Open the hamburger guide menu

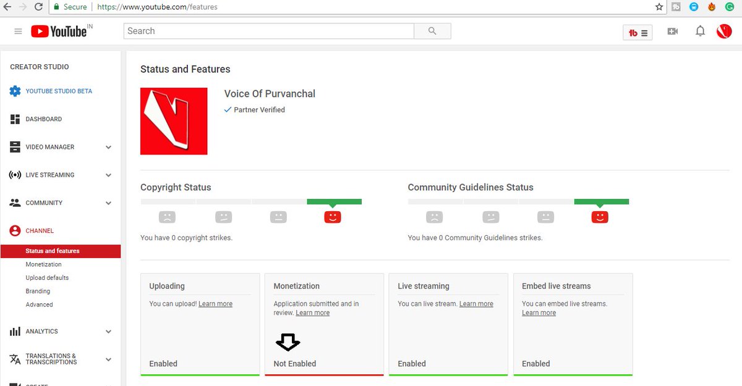18,31
